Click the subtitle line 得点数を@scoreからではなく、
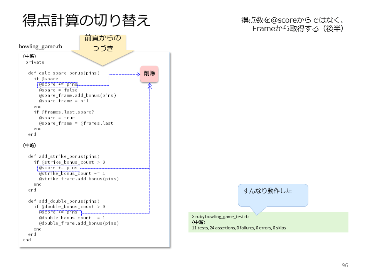370x278 pixels. pyautogui.click(x=292, y=20)
